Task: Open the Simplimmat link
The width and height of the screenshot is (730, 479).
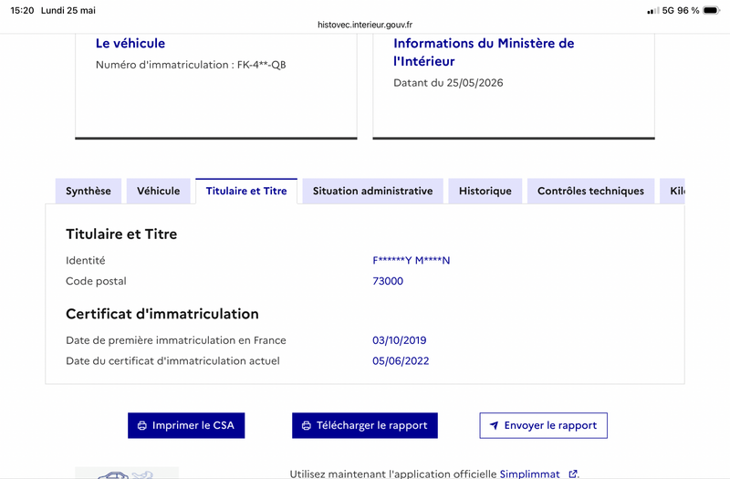Action: pos(530,474)
